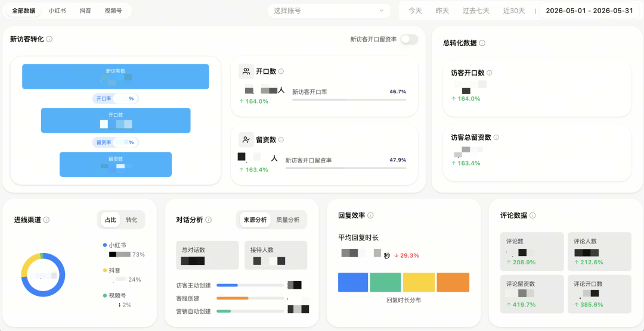The image size is (644, 331).
Task: Click info icon next to 新访客转化
Action: tap(49, 39)
